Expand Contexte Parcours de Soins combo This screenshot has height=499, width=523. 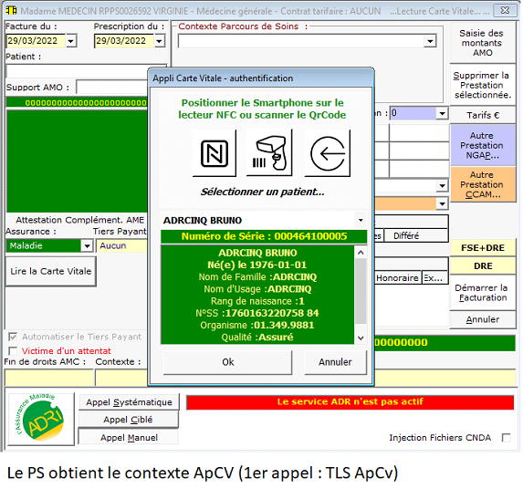click(x=430, y=41)
